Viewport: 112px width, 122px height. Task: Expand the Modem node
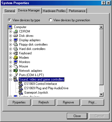10,58
